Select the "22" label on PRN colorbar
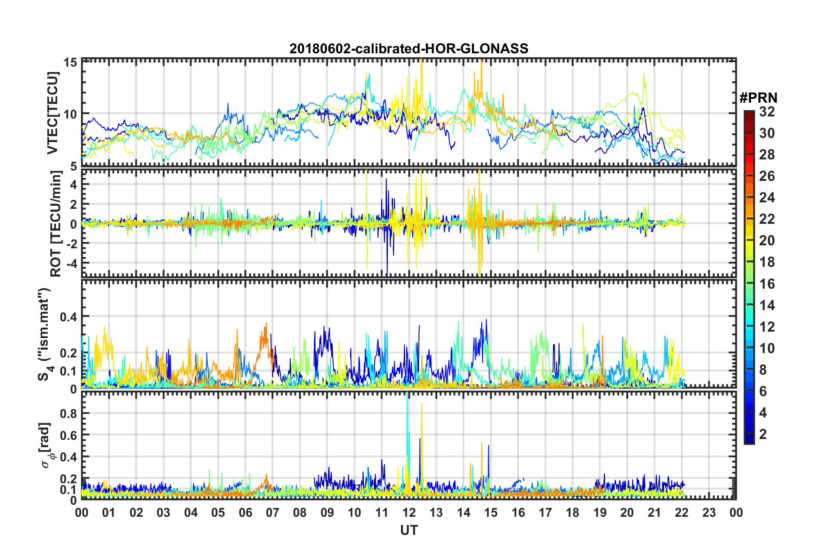Image resolution: width=818 pixels, height=555 pixels. tap(767, 219)
